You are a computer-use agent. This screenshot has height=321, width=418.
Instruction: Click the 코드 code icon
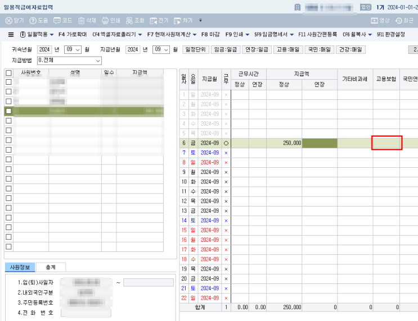57,20
